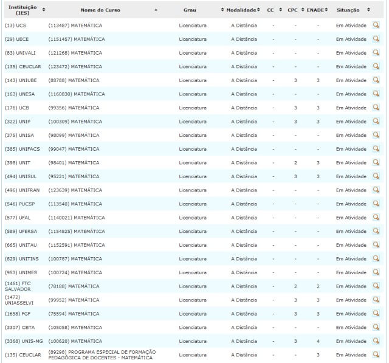Viewport: 389px width, 363px height.
Task: Click the Grau header label
Action: click(190, 10)
